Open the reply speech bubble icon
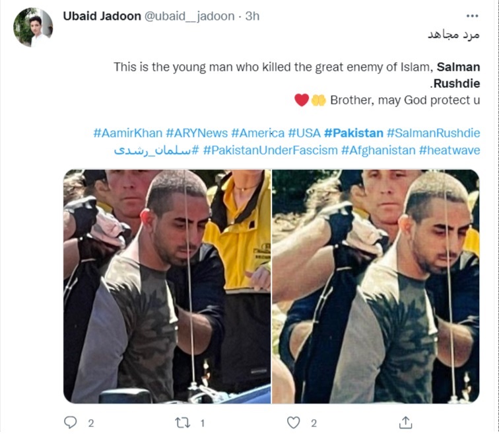The image size is (499, 435). [71, 422]
